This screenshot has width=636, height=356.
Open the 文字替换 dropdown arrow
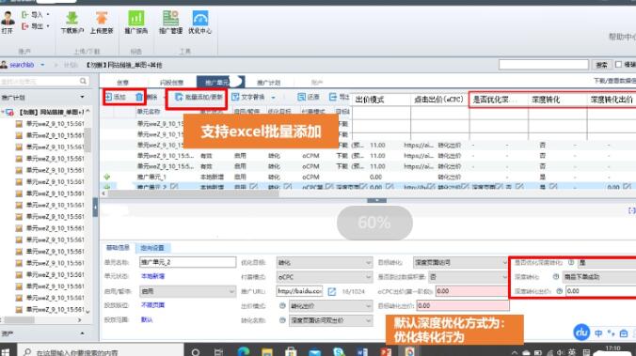pos(273,97)
